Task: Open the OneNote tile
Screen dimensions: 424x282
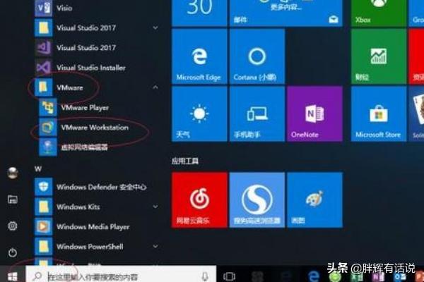Action: (314, 114)
